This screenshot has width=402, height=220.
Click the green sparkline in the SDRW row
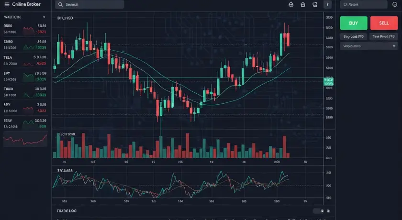coord(28,124)
